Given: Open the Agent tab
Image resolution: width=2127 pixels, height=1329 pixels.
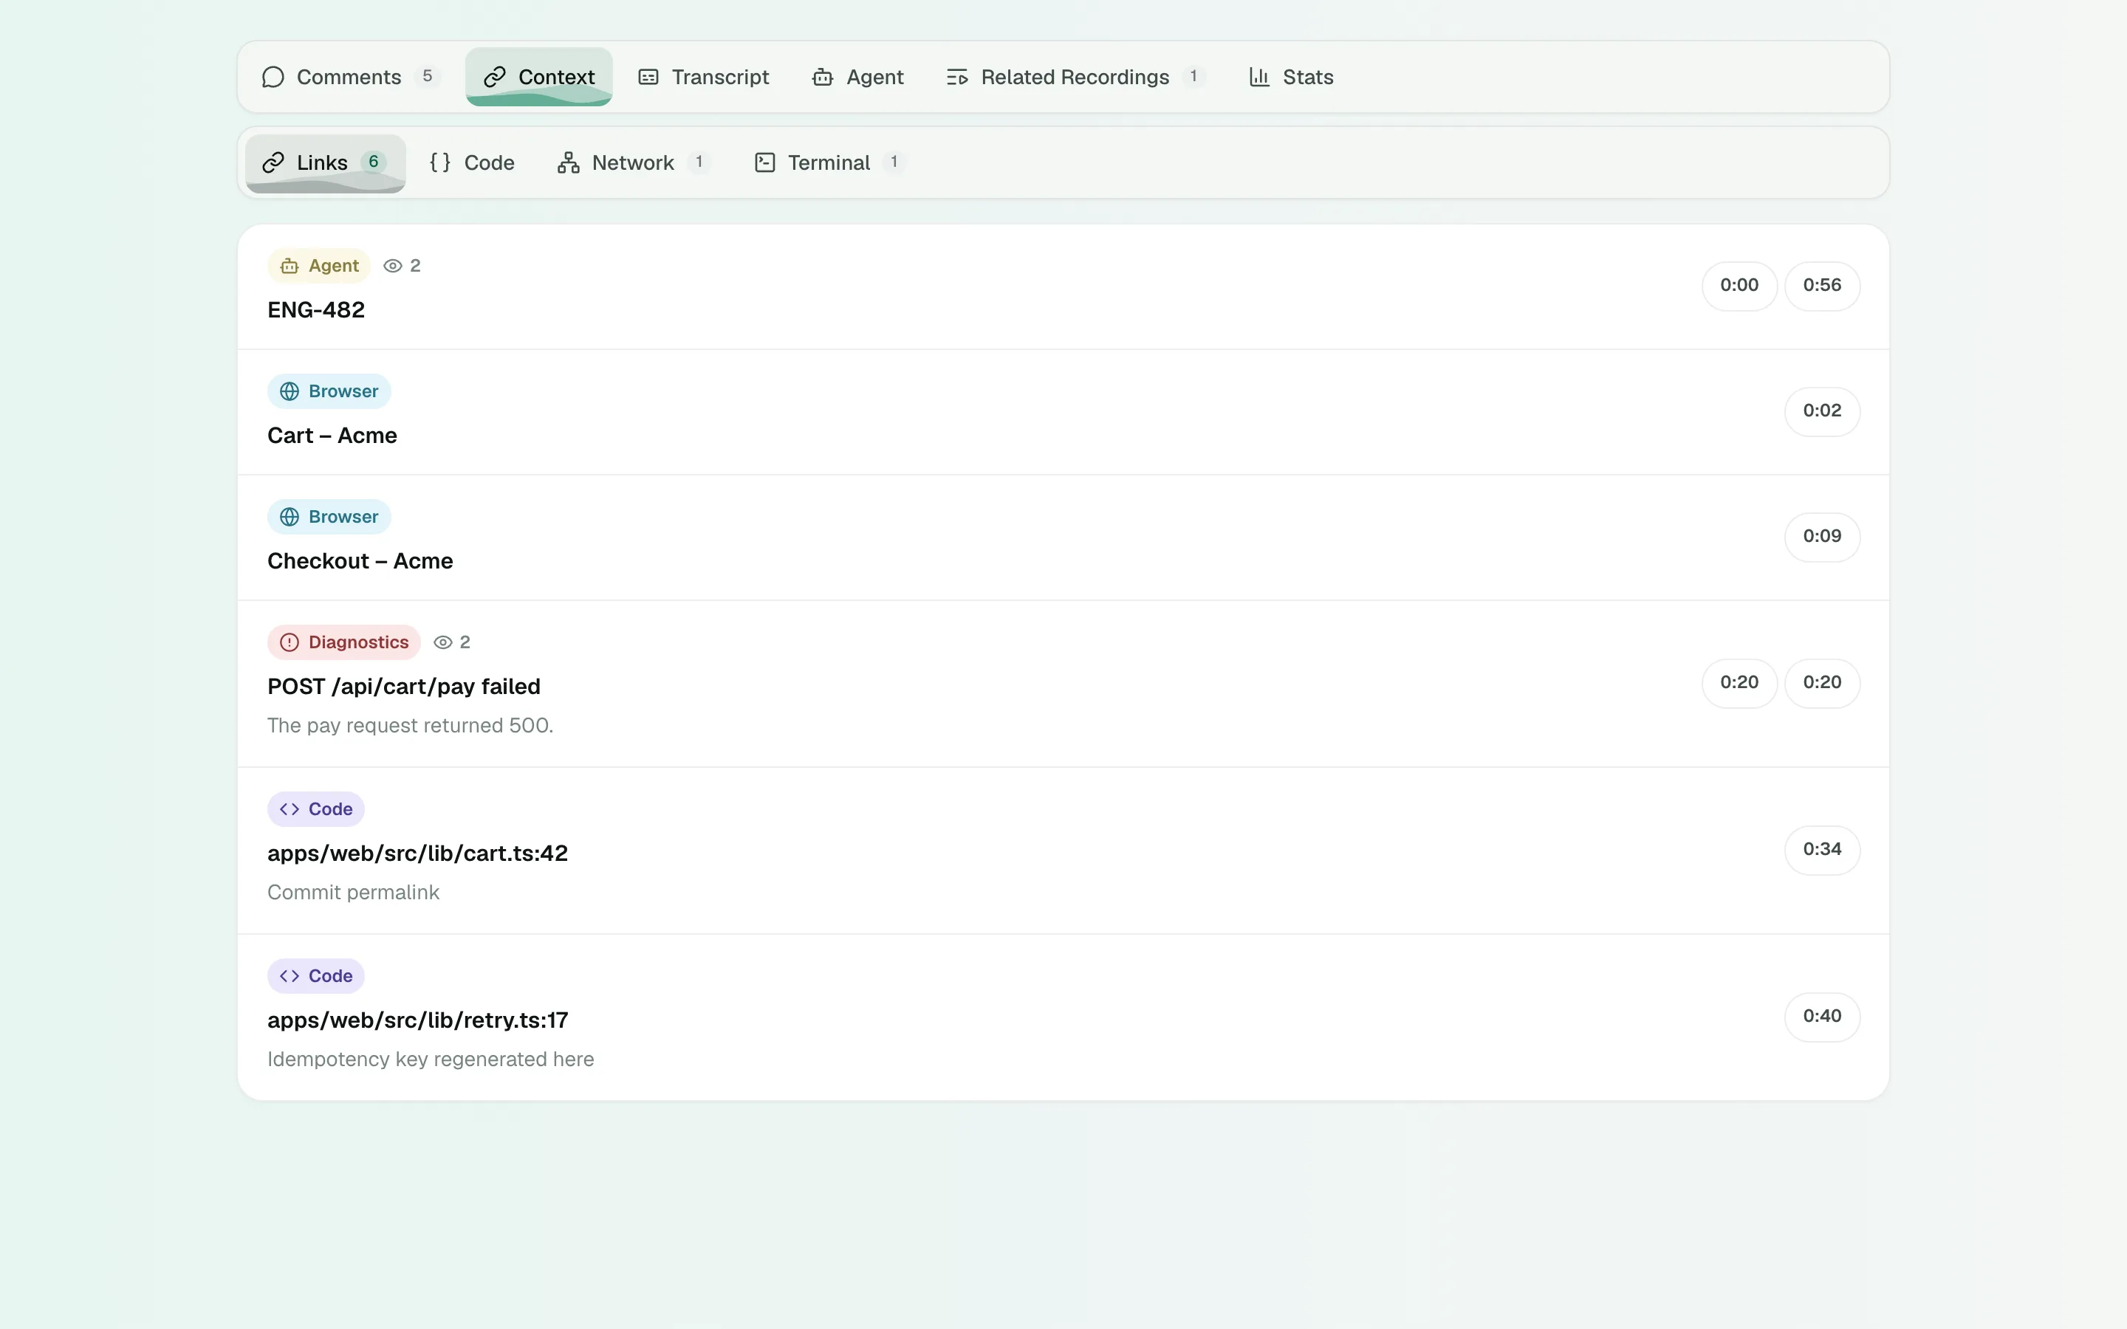Looking at the screenshot, I should [858, 77].
